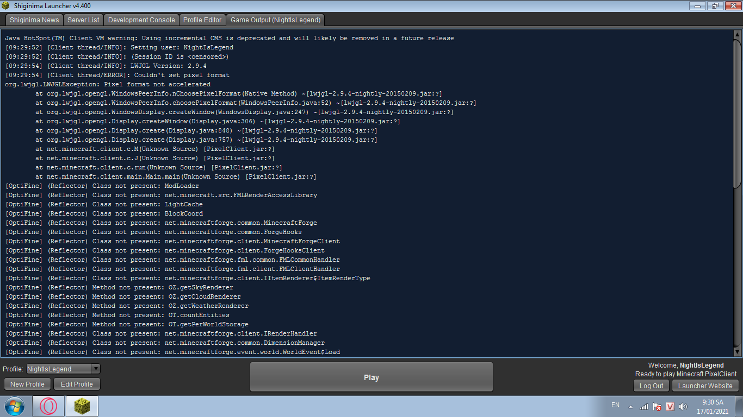Viewport: 743px width, 417px height.
Task: Click the Shiginima Launcher title bar icon
Action: [x=6, y=5]
